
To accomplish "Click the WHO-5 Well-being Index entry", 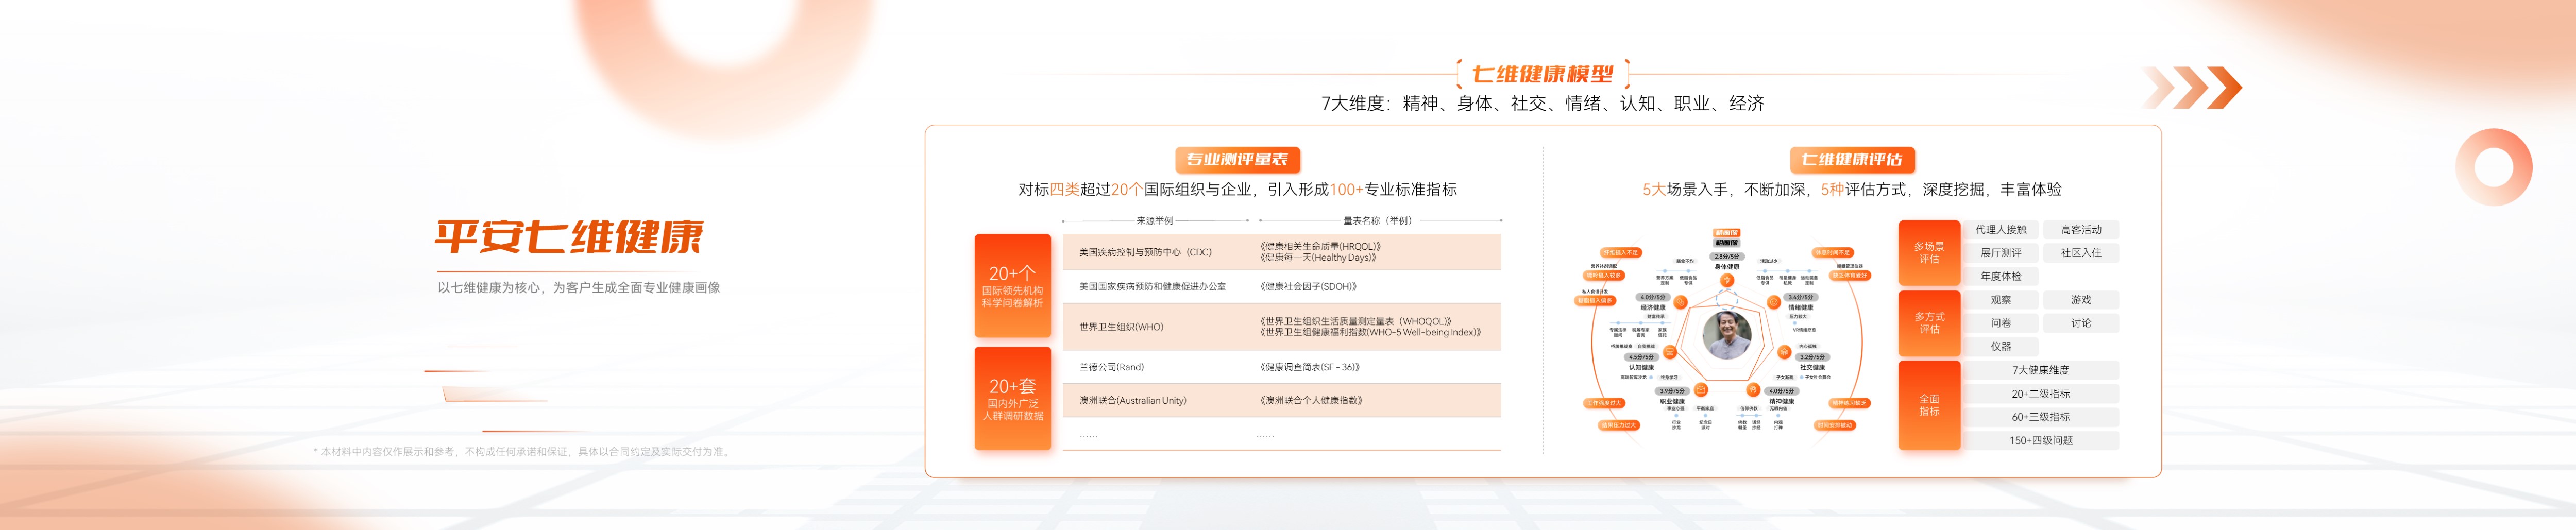I will click(x=1371, y=332).
